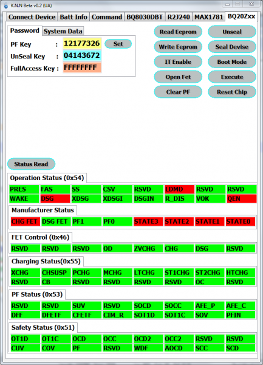Open the System Data sub-tab
263x365 pixels.
[63, 31]
